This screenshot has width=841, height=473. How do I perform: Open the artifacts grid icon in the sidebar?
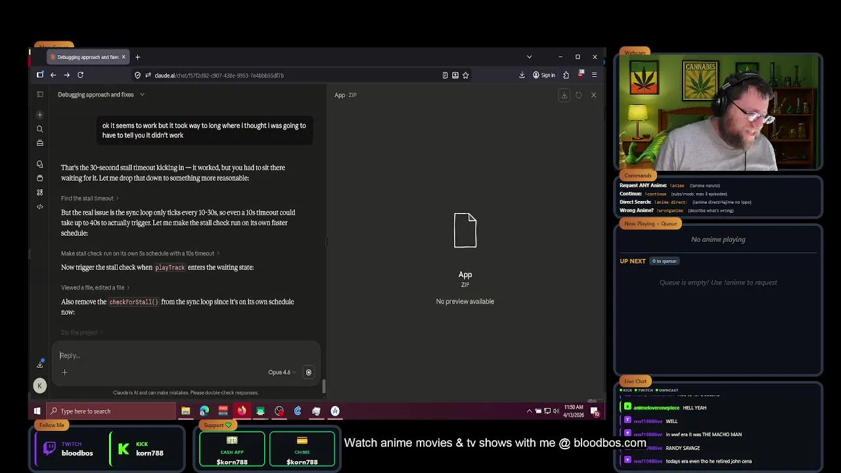click(x=40, y=192)
